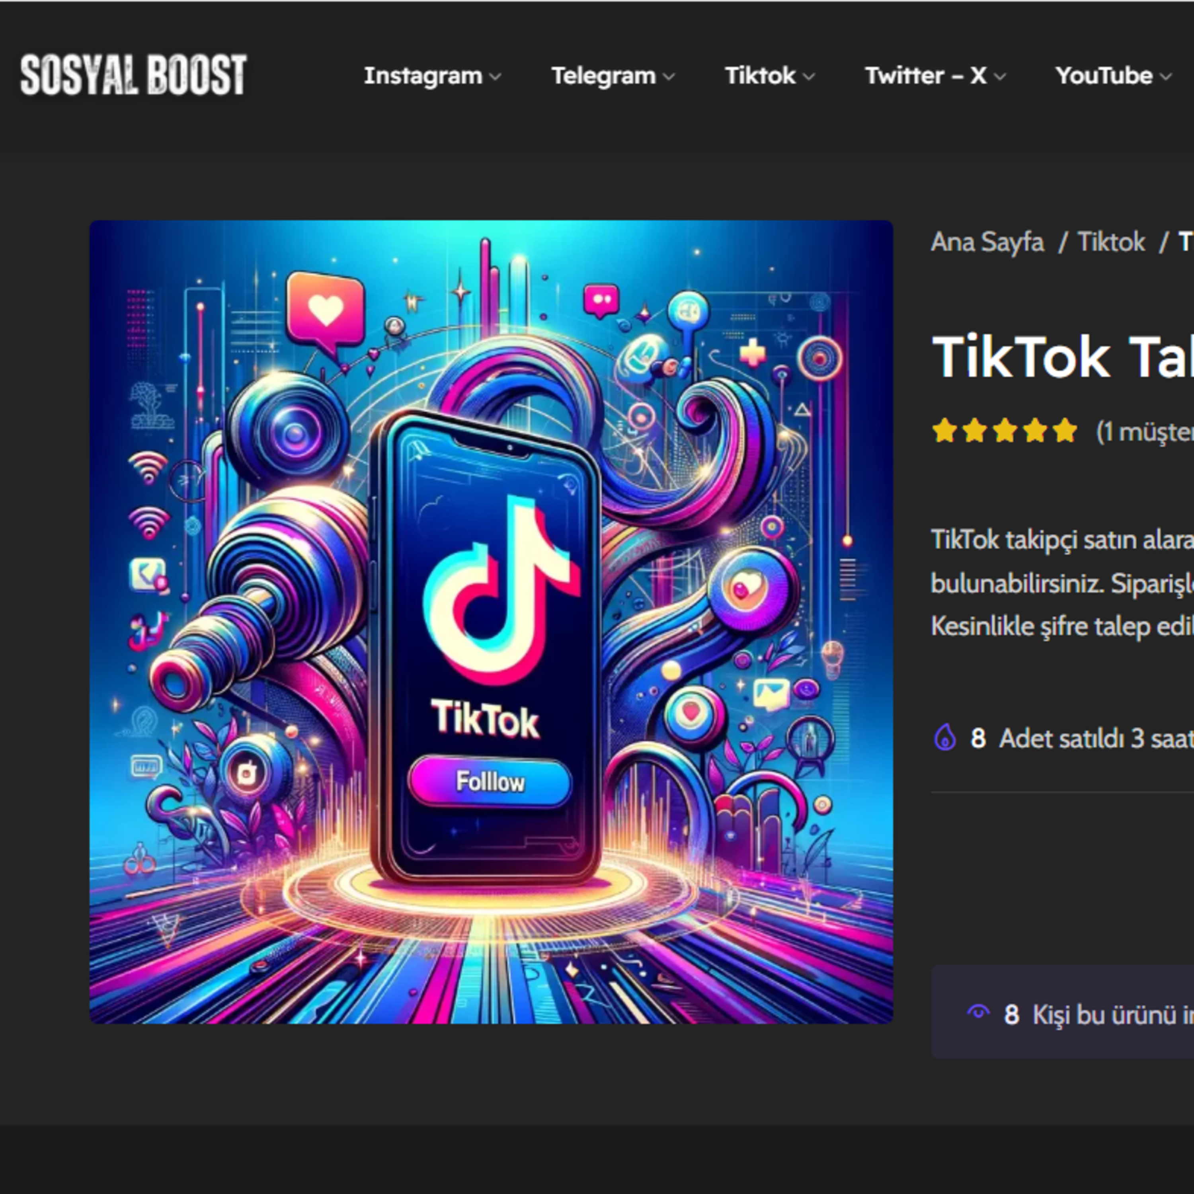Expand the Twitter – X chevron arrow

tap(1000, 77)
